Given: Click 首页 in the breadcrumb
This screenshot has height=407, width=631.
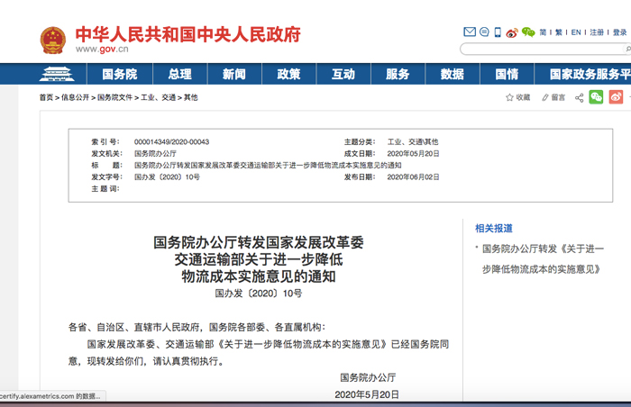Looking at the screenshot, I should pyautogui.click(x=45, y=97).
